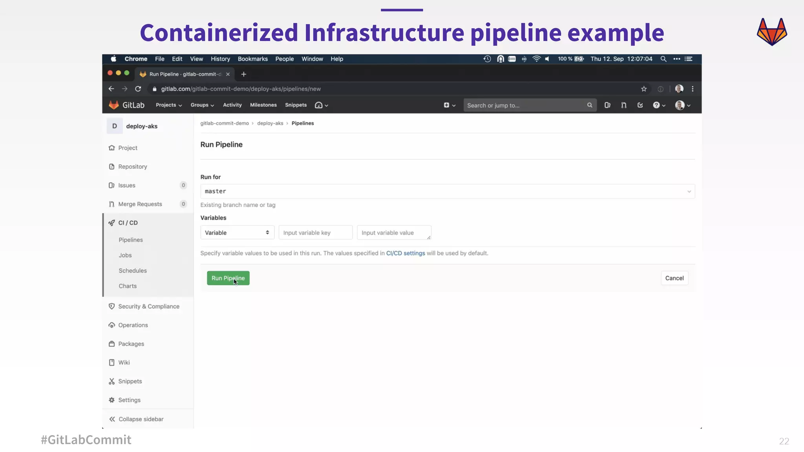The height and width of the screenshot is (452, 804).
Task: Follow the CI/CD settings link
Action: [406, 253]
